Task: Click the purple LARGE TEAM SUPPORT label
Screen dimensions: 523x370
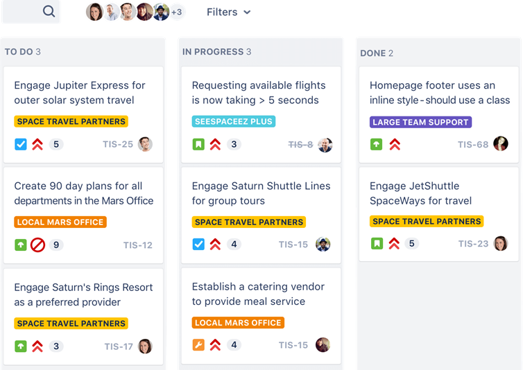Action: point(420,122)
